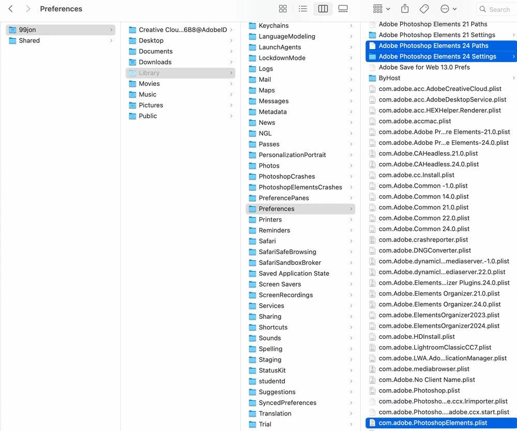Click the Mail folder icon
The height and width of the screenshot is (431, 517).
[x=253, y=80]
